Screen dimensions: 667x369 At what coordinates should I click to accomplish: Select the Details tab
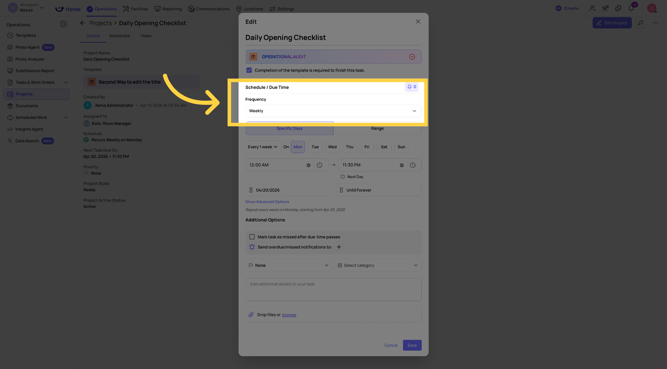pyautogui.click(x=93, y=36)
